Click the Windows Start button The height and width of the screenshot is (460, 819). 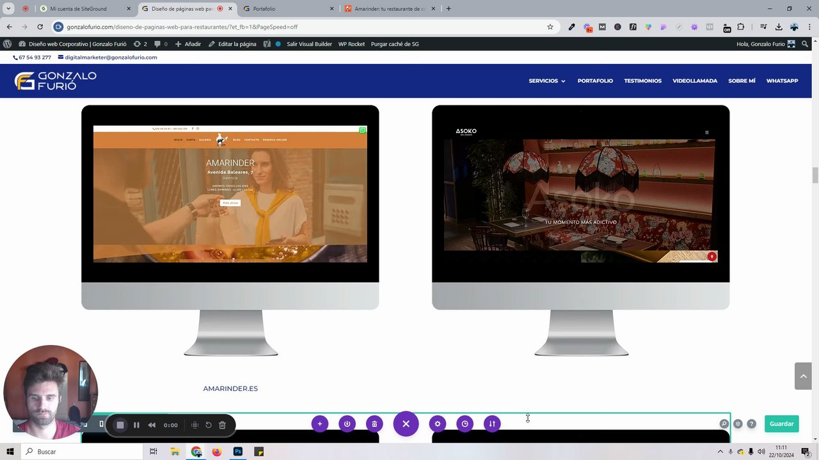coord(10,452)
